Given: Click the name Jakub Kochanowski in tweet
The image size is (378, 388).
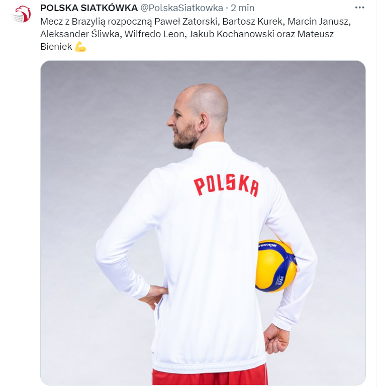Looking at the screenshot, I should point(232,34).
